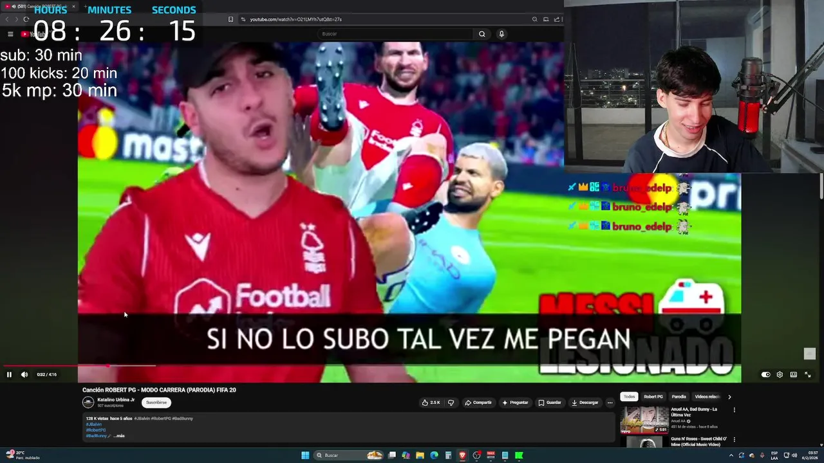Click the YouTube search field Buscar
Image resolution: width=824 pixels, height=463 pixels.
pyautogui.click(x=396, y=34)
